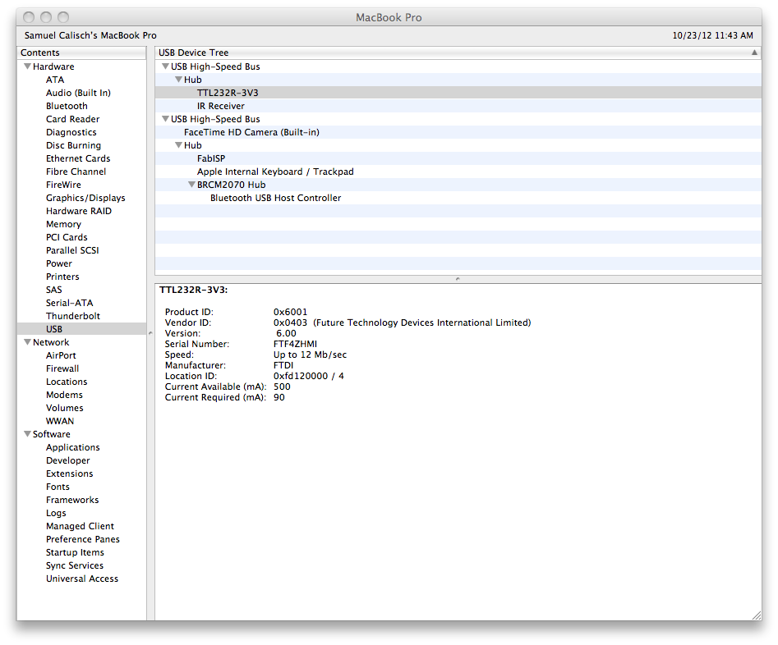Open Volumes category

pos(65,408)
